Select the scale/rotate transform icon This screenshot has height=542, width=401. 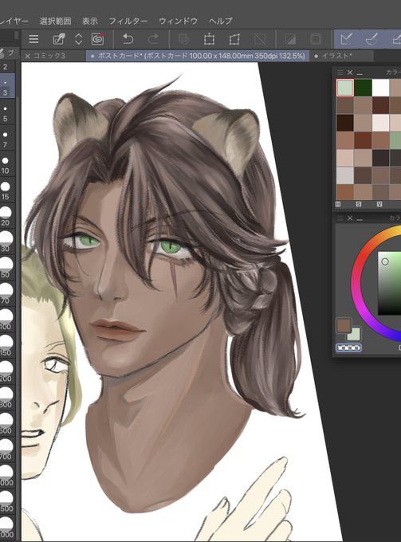[x=209, y=39]
